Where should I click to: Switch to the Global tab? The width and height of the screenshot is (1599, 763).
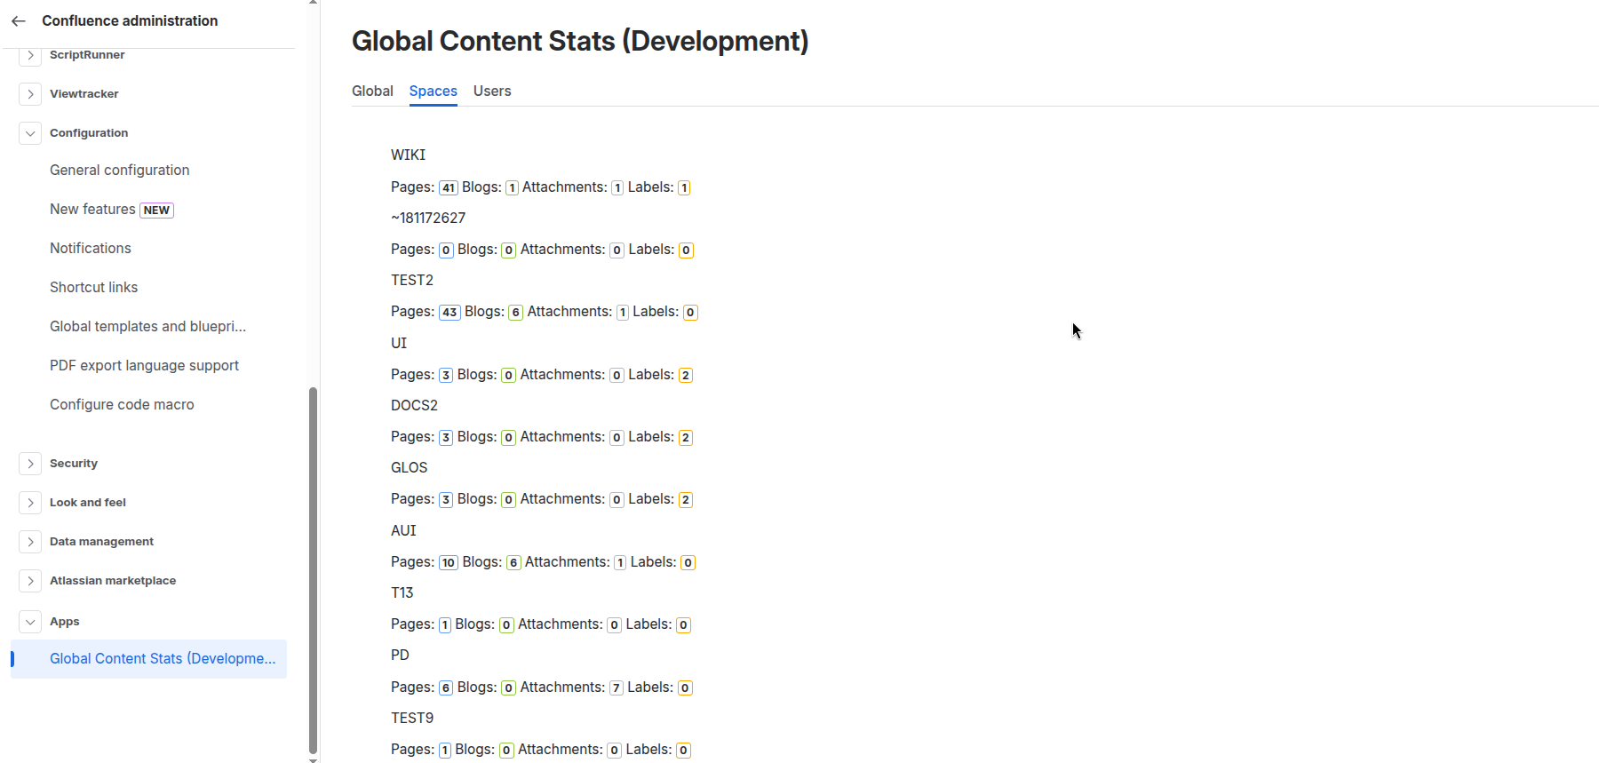[372, 91]
